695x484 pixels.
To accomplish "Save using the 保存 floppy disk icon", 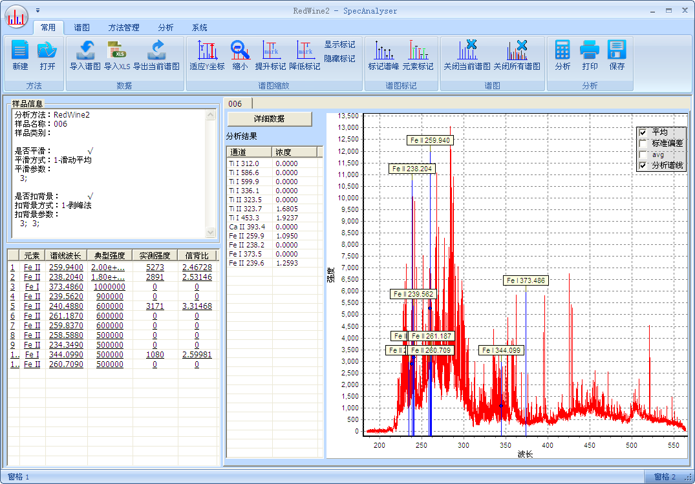I will click(617, 55).
